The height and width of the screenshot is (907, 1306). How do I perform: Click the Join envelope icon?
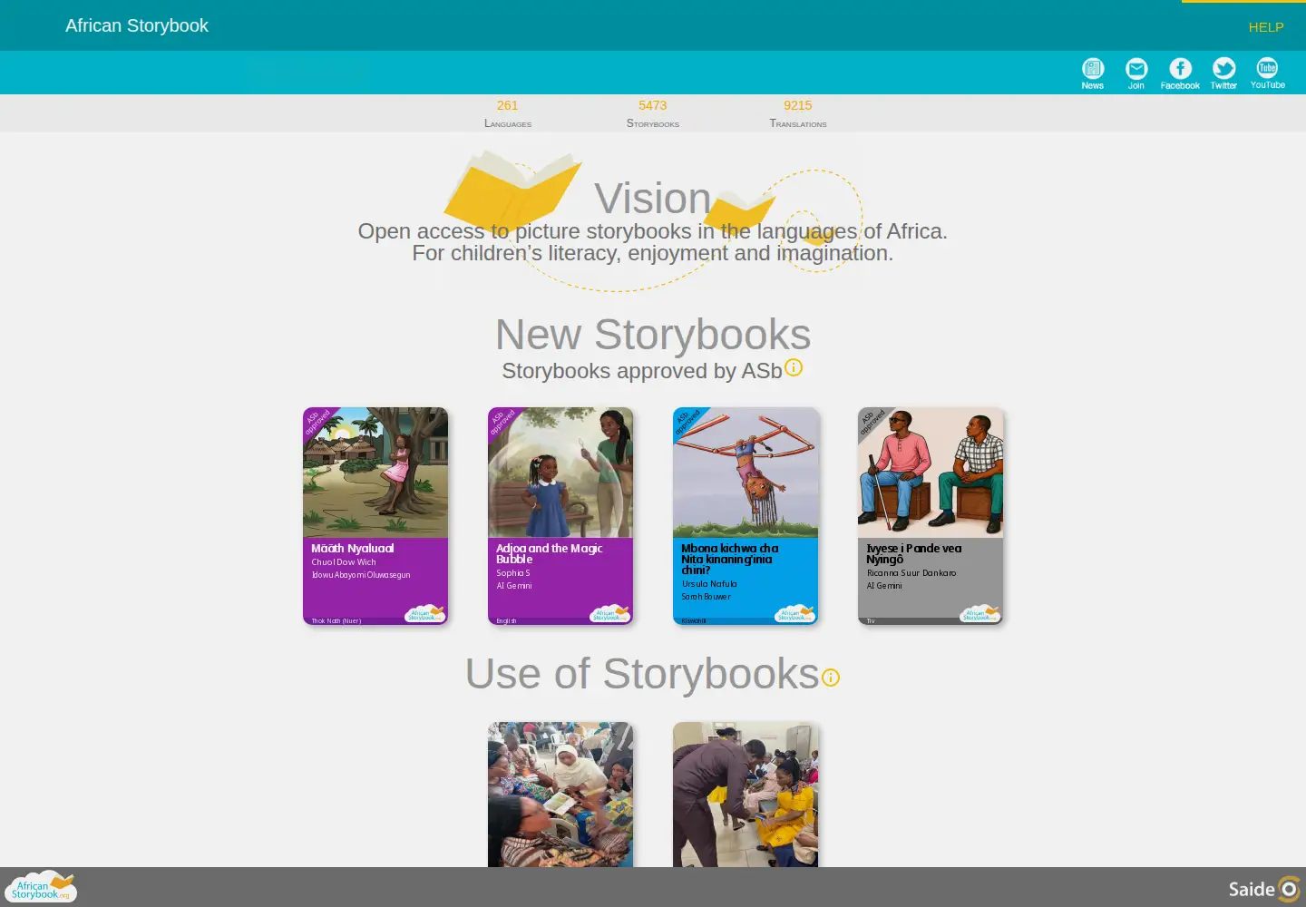pos(1136,73)
